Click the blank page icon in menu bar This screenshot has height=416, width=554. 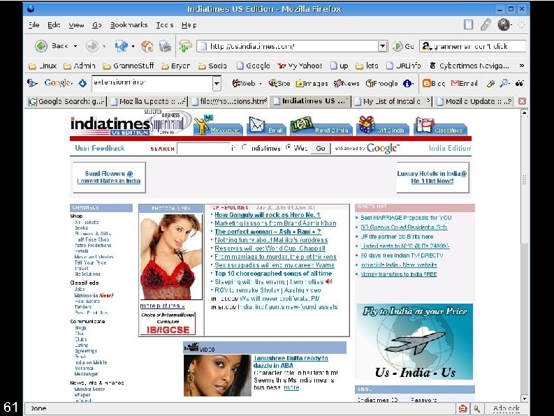(x=468, y=24)
